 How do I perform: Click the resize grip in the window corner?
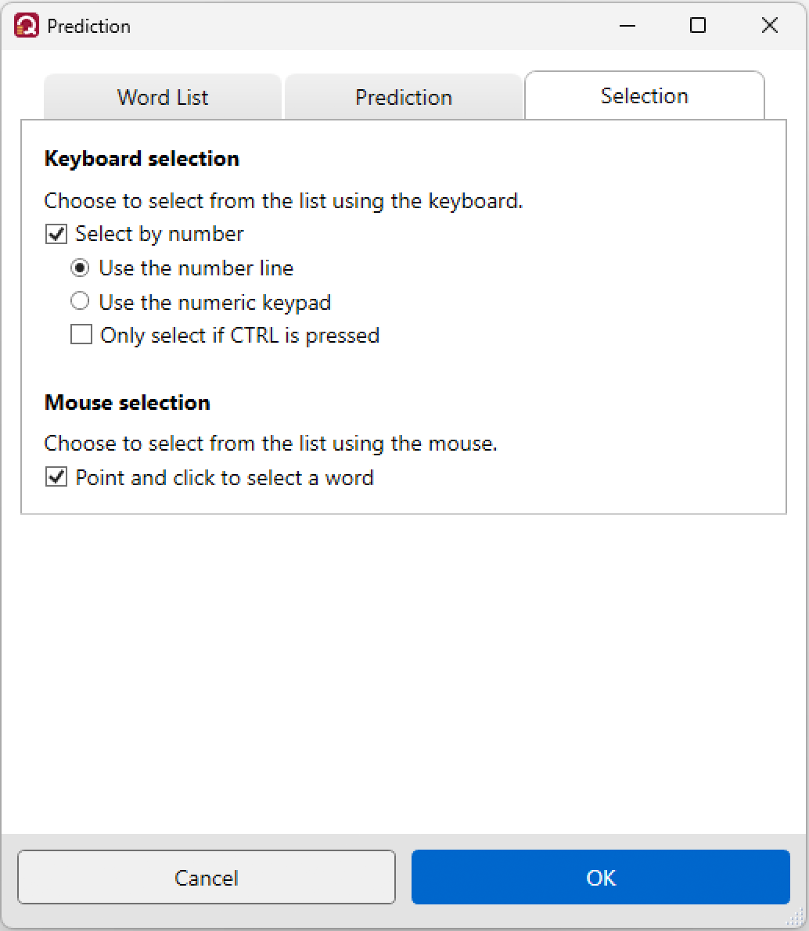click(x=795, y=918)
